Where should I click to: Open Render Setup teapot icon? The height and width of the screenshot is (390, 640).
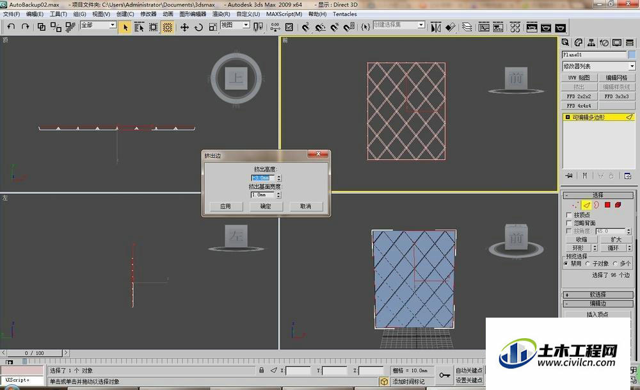coord(532,28)
